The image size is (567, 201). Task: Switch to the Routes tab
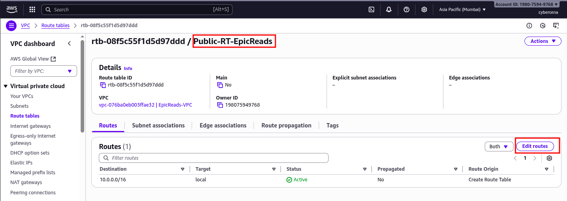(x=108, y=125)
